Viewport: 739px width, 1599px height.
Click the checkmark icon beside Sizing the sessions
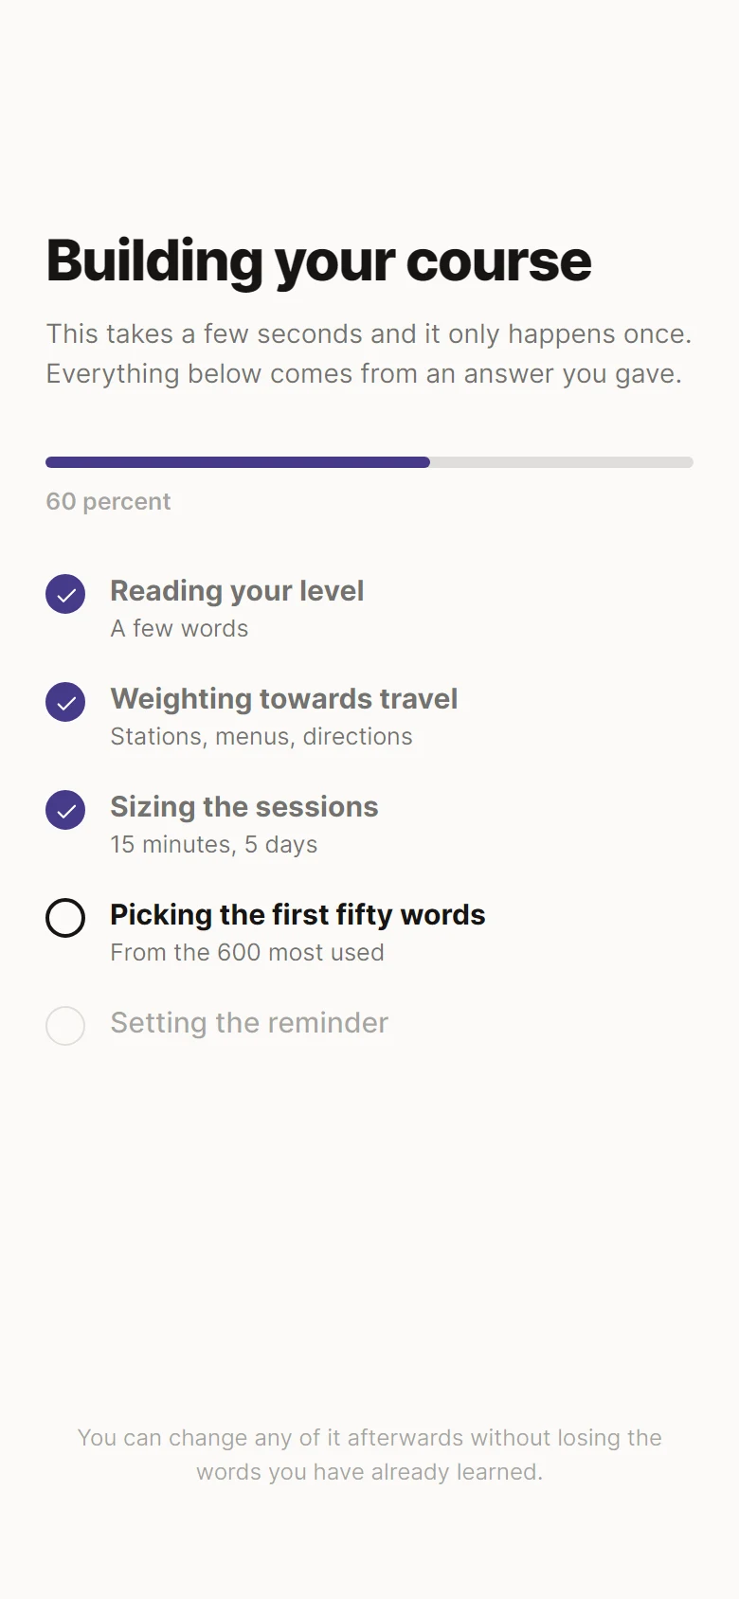coord(65,810)
